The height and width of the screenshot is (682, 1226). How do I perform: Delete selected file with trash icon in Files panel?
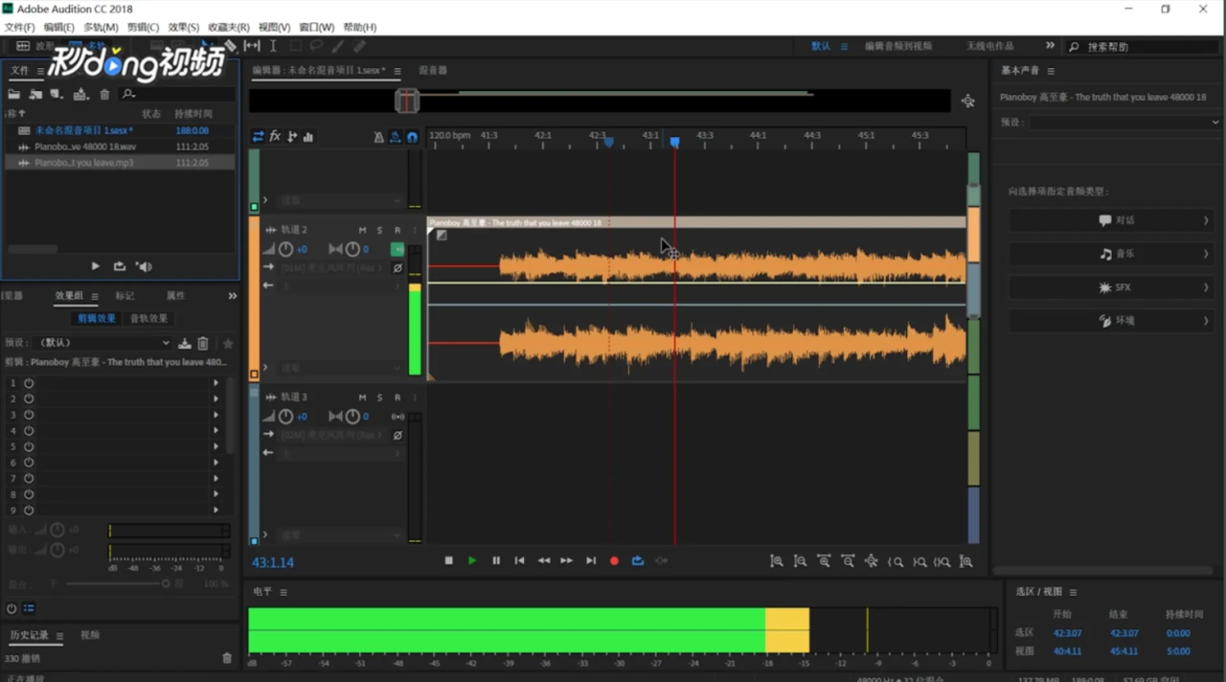(104, 94)
